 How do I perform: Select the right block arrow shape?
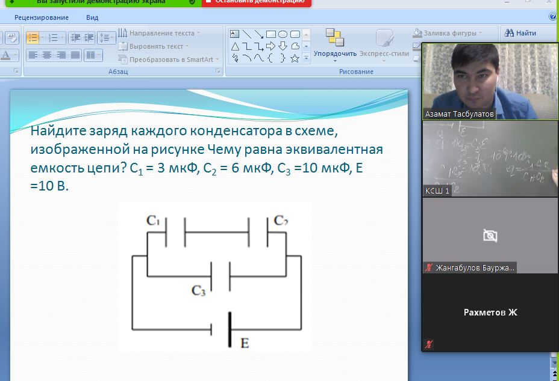point(271,46)
